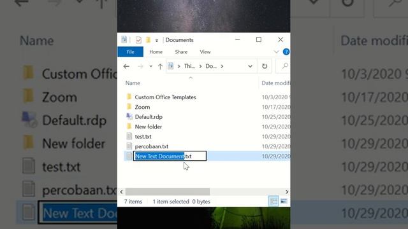Click the New folder quick access icon

click(x=148, y=39)
